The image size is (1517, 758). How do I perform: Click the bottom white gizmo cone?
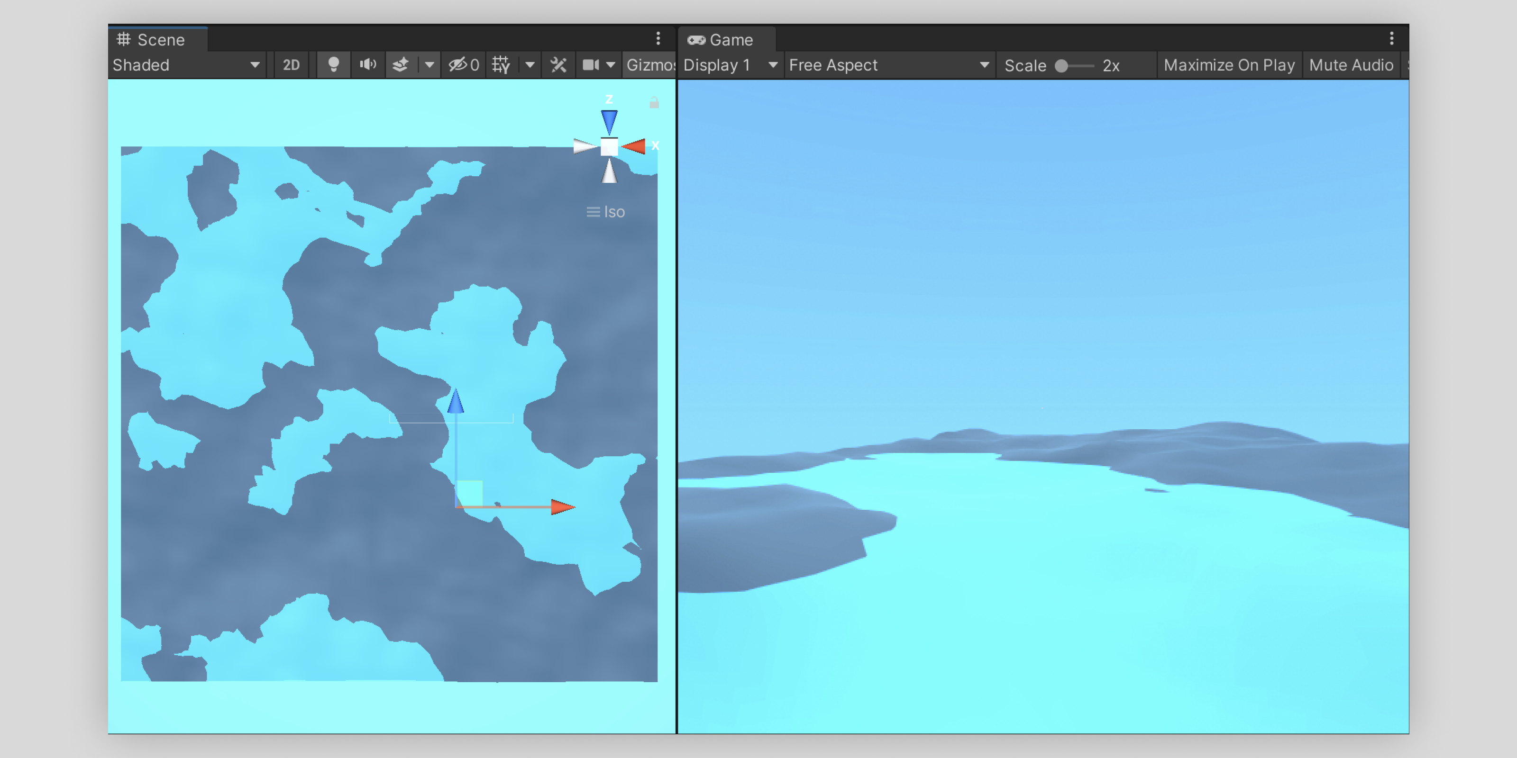click(x=610, y=171)
